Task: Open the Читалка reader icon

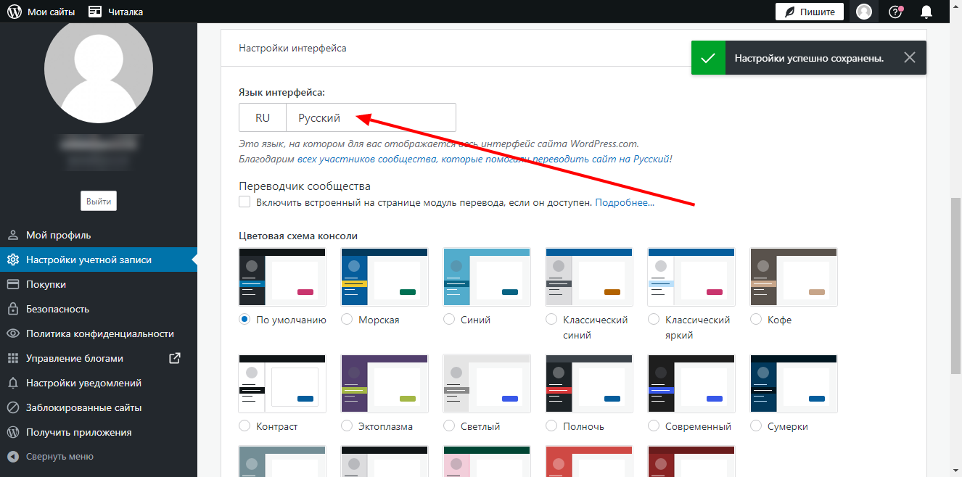Action: coord(95,12)
